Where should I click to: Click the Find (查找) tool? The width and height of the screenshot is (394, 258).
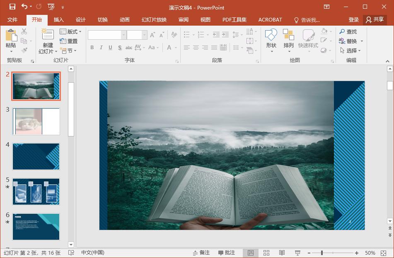[348, 32]
